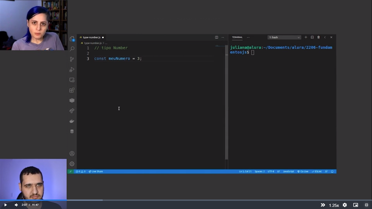Open video settings gear

click(x=345, y=205)
